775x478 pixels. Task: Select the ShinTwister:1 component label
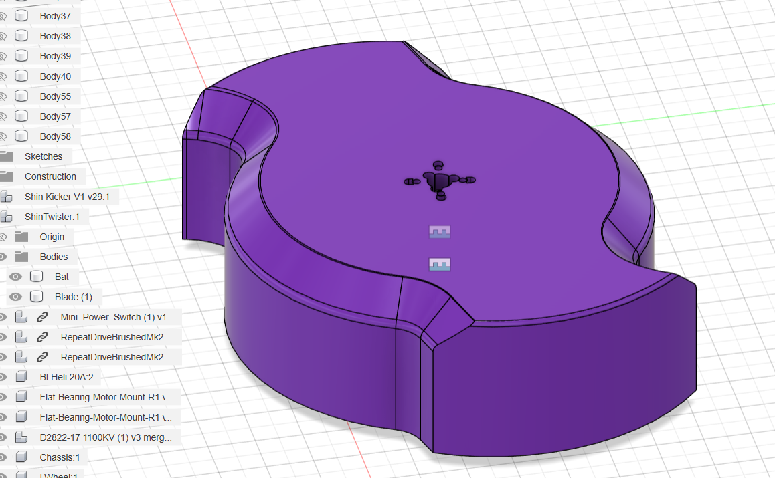[52, 217]
